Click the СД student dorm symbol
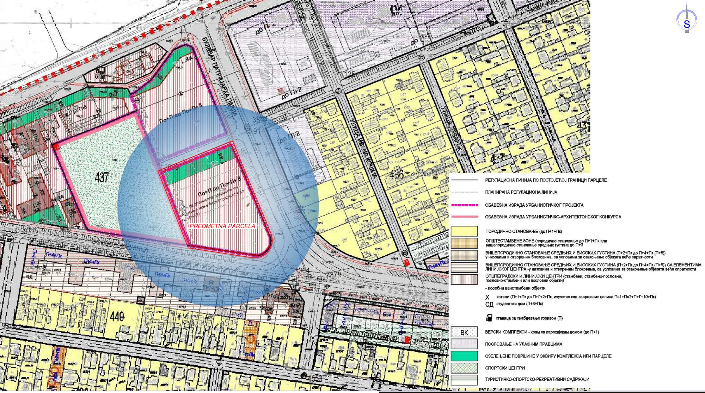This screenshot has width=705, height=393. [x=489, y=304]
